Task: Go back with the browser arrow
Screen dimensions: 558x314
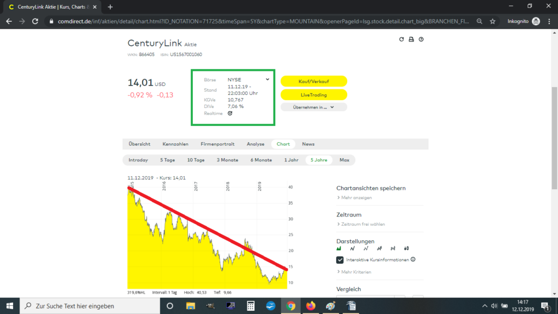Action: click(9, 21)
